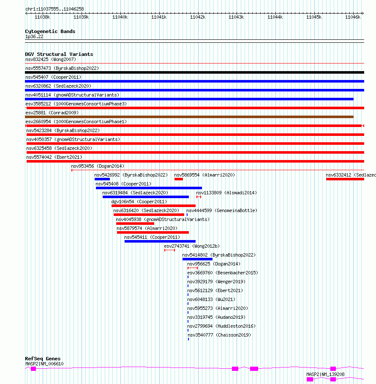Open the nsv4444599 (GenomeinaBottle) label

(x=222, y=210)
